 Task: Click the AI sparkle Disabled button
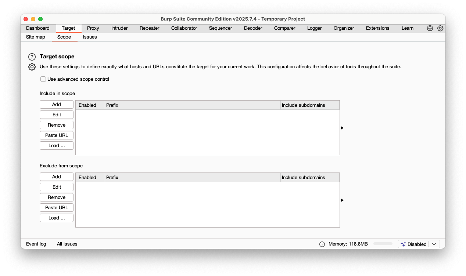413,244
